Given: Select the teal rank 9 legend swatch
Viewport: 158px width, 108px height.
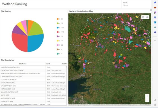Looking at the screenshot, I should [58, 54].
